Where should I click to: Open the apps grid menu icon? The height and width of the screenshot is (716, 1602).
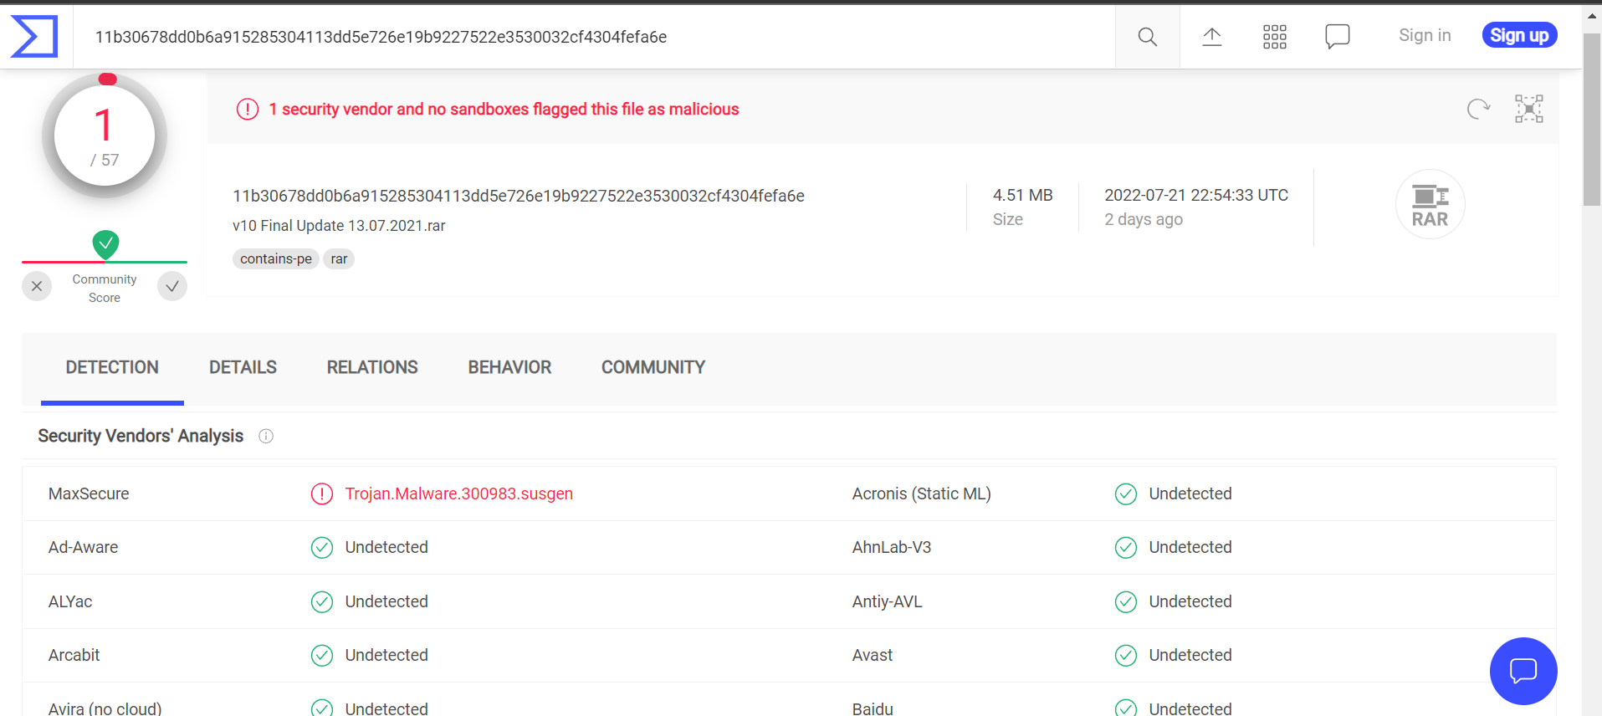[1275, 37]
